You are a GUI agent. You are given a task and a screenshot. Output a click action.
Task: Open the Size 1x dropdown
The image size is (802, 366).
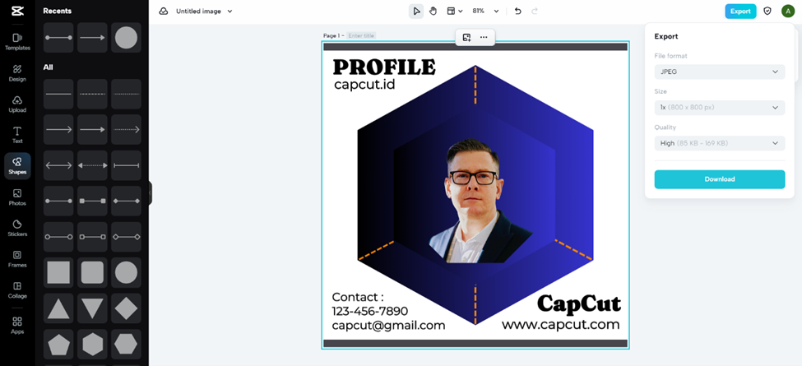(719, 108)
